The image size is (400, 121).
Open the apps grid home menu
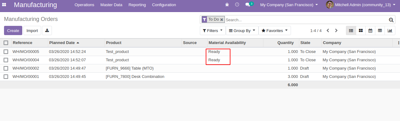click(x=4, y=5)
